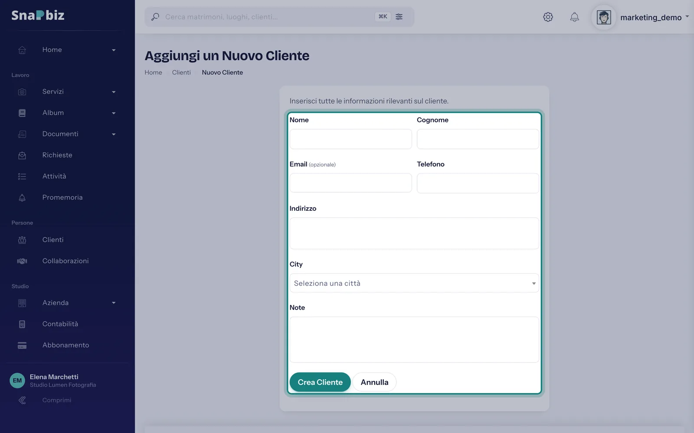Focus the Nome input field
Image resolution: width=694 pixels, height=433 pixels.
[350, 139]
